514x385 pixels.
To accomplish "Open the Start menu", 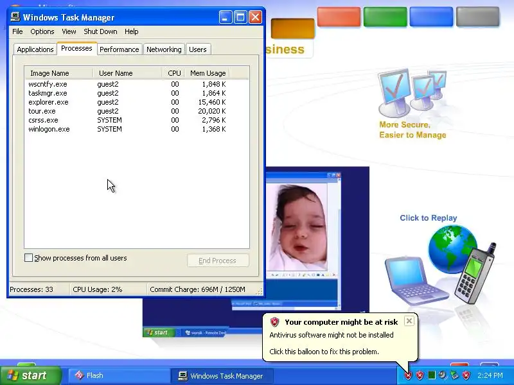I will click(x=31, y=375).
